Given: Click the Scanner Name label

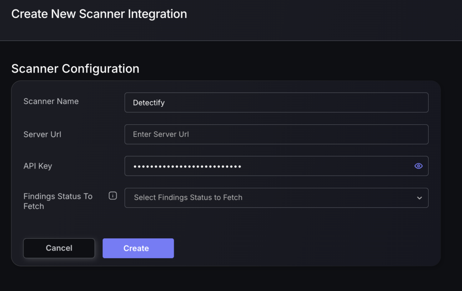Looking at the screenshot, I should [x=51, y=101].
